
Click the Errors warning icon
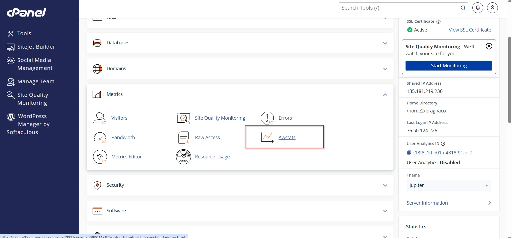(x=267, y=118)
